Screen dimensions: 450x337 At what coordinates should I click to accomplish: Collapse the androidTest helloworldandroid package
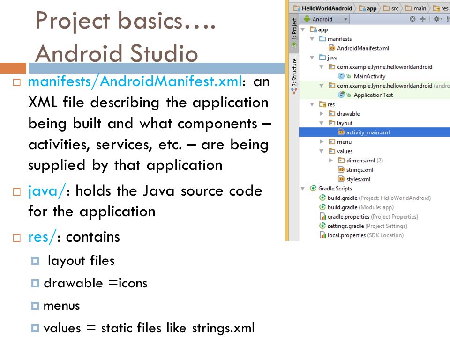click(322, 85)
